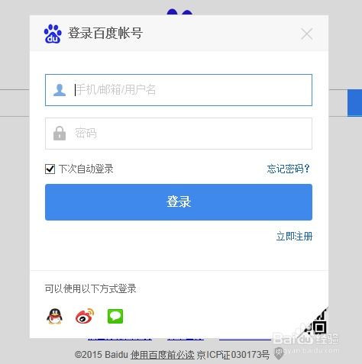Viewport: 362px width, 364px height.
Task: Click the Baidu paw logo in header
Action: click(x=53, y=34)
